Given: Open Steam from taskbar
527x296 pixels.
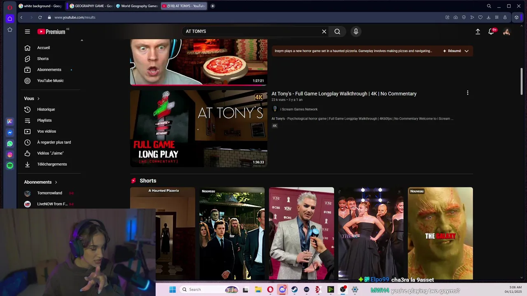Looking at the screenshot, I should click(x=294, y=289).
